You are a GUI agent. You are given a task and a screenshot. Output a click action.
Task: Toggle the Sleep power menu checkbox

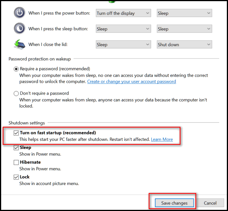coord(16,148)
